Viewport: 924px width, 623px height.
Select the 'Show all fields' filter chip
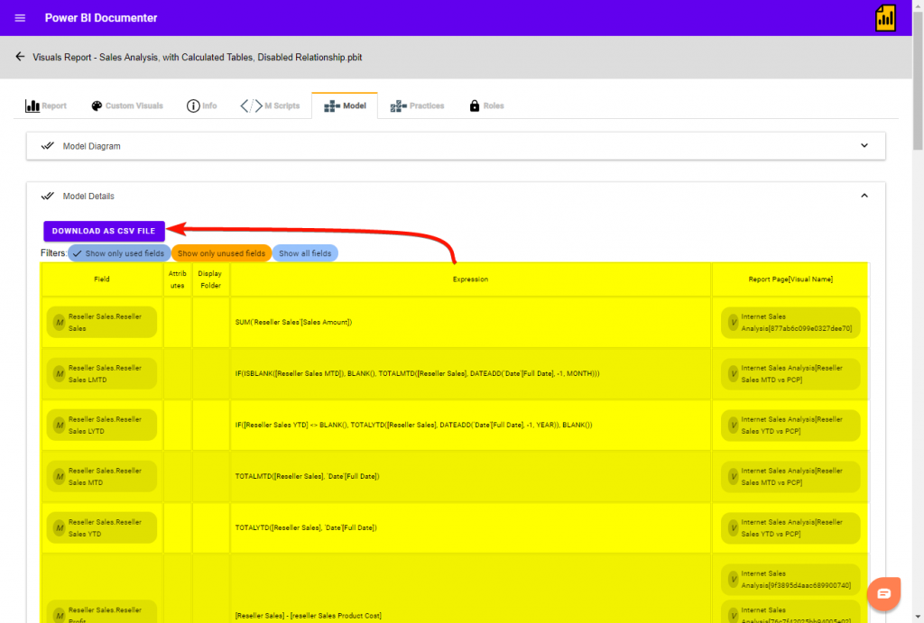coord(305,253)
